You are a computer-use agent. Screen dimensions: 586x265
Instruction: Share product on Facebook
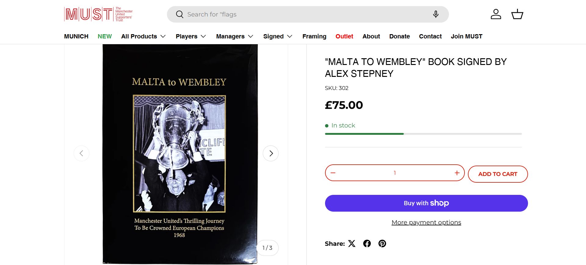pyautogui.click(x=367, y=243)
